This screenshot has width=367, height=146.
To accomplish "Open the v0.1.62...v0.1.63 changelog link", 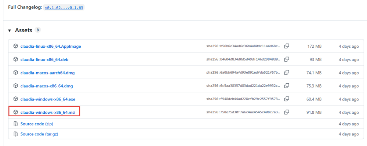I will [x=64, y=7].
